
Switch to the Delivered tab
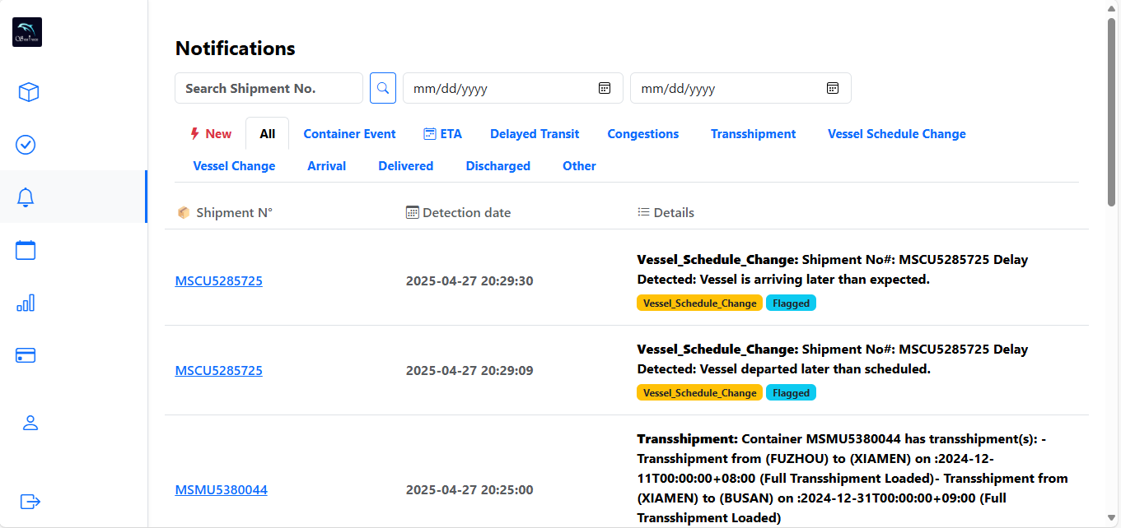pyautogui.click(x=406, y=165)
